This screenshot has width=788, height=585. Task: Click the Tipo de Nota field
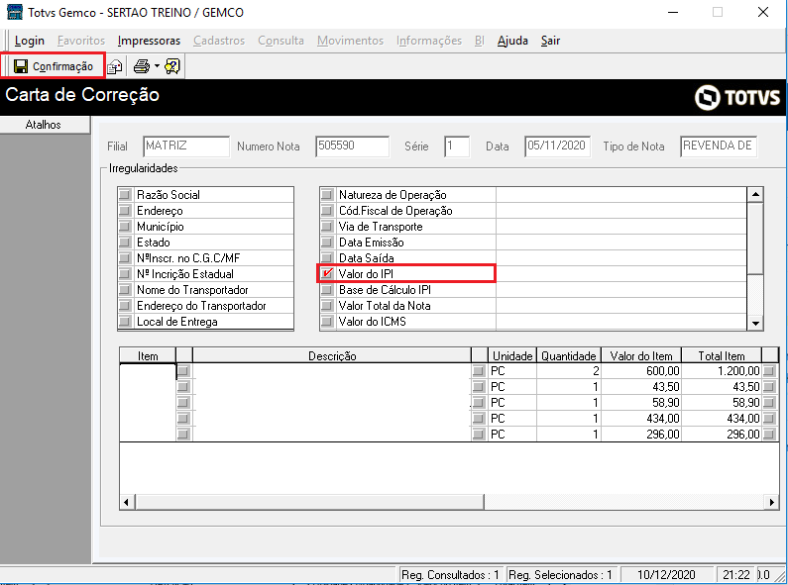719,146
